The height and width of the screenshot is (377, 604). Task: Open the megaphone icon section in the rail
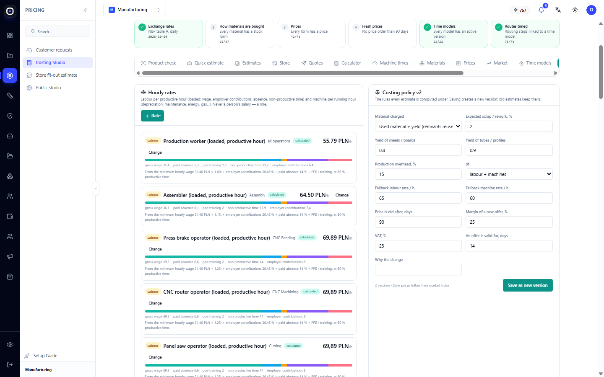coord(10,256)
